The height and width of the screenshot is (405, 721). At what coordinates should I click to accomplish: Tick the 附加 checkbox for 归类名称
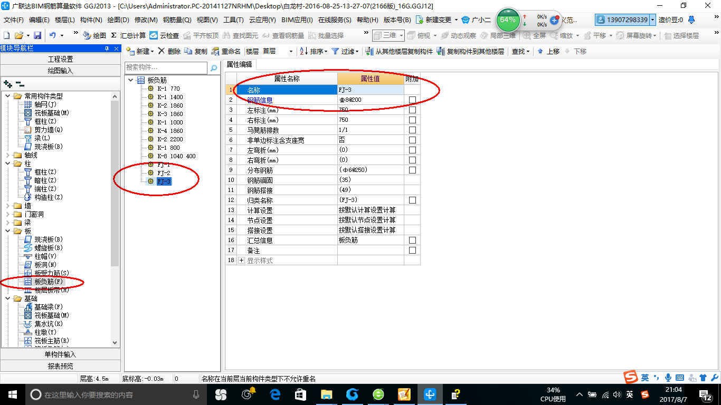412,200
